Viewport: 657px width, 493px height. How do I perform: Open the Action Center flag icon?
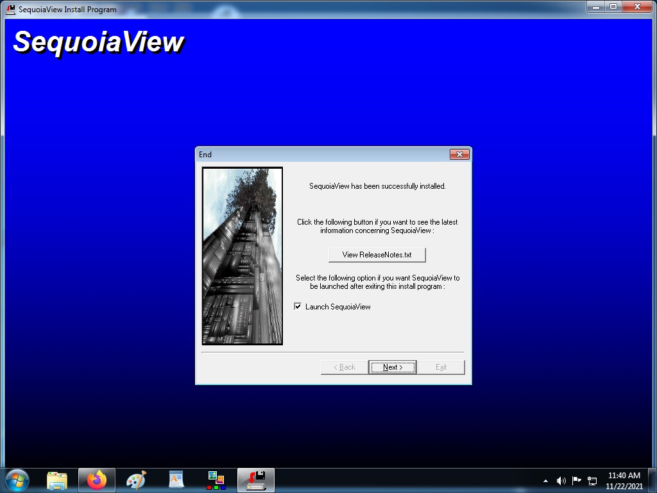pos(577,480)
